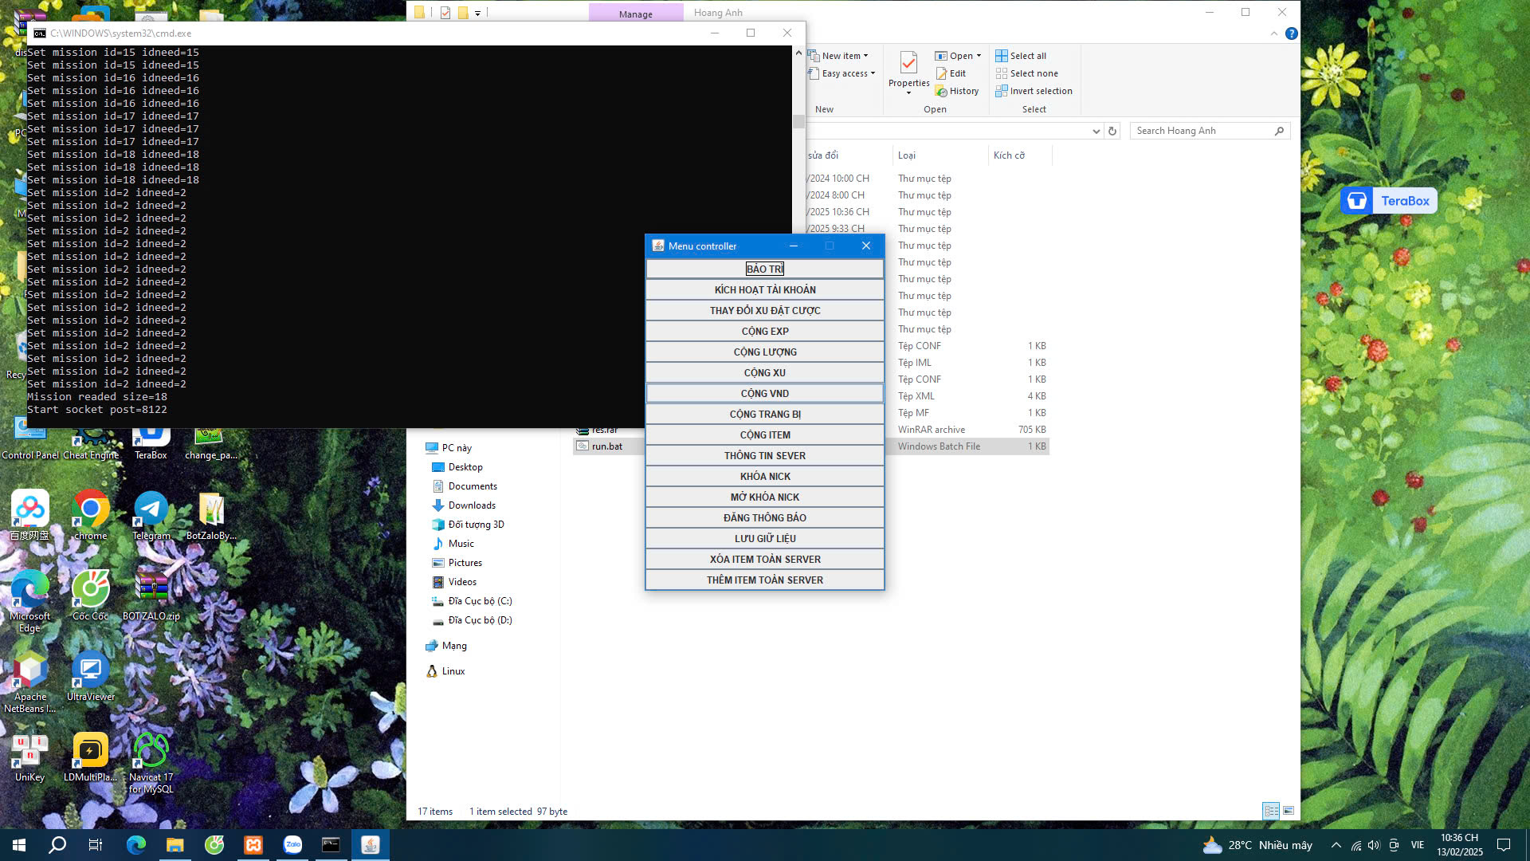Click the CỘNG VND button
Screen dimensions: 1530x861
point(764,393)
